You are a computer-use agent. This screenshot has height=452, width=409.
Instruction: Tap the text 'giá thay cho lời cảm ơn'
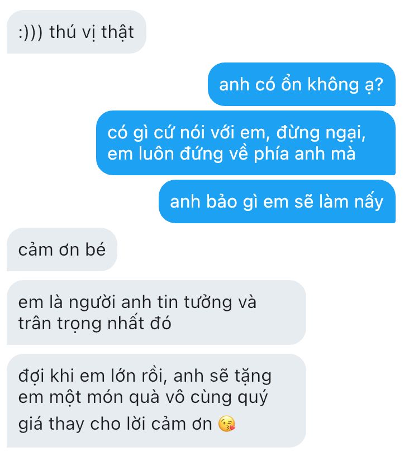[x=115, y=424]
